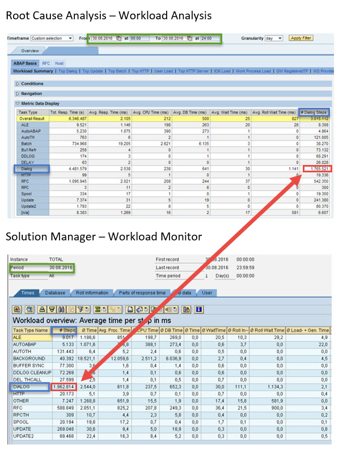Click the From time 00:00 field

coord(139,38)
